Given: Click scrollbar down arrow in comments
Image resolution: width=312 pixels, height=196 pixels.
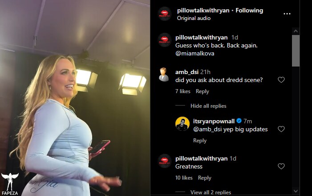Looking at the screenshot, I should click(296, 191).
